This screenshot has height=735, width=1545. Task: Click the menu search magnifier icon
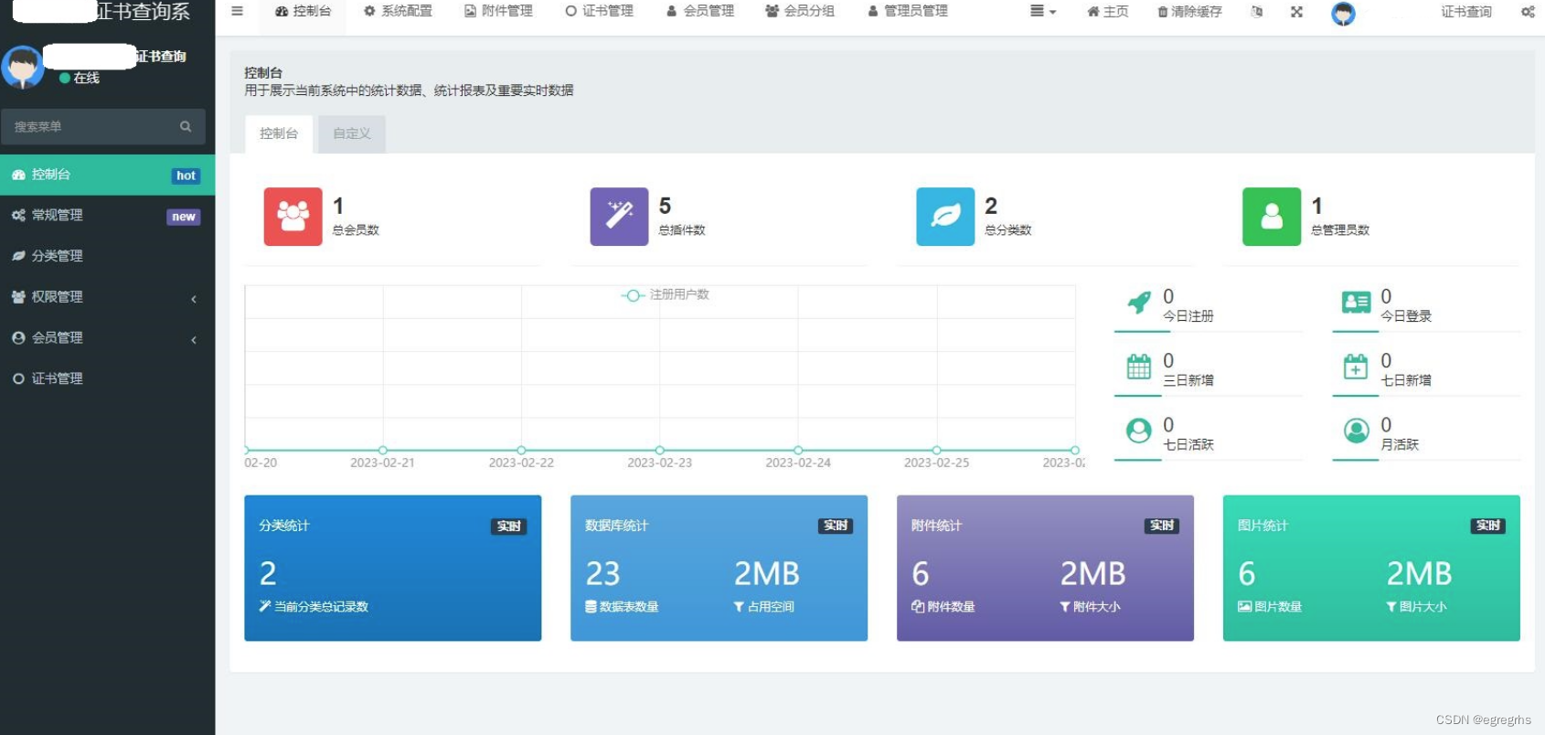click(x=186, y=127)
